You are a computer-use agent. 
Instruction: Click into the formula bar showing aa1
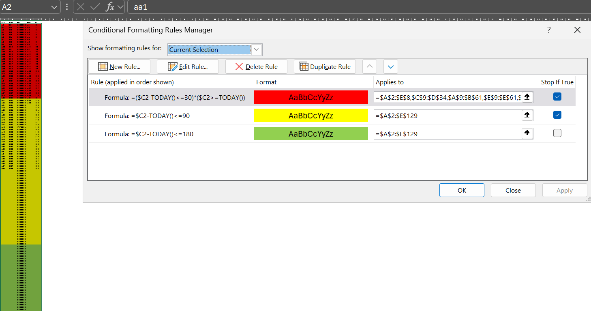pyautogui.click(x=359, y=7)
